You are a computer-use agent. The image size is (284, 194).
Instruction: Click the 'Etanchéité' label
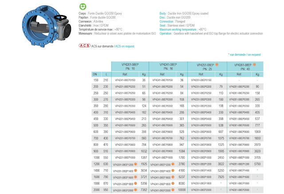pos(85,26)
